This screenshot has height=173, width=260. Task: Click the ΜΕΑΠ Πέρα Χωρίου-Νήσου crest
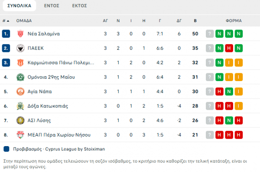[20, 135]
